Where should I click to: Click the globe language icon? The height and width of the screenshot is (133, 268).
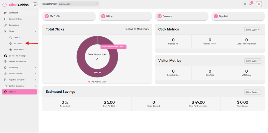pyautogui.click(x=245, y=4)
